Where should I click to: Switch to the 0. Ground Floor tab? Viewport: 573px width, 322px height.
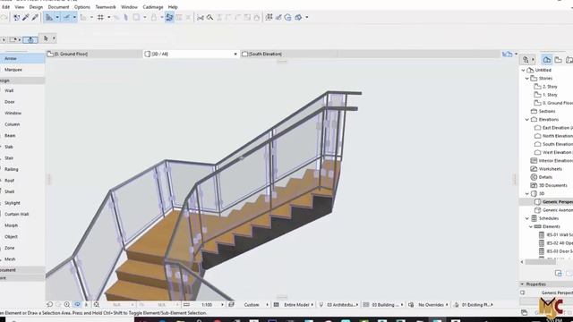coord(93,54)
